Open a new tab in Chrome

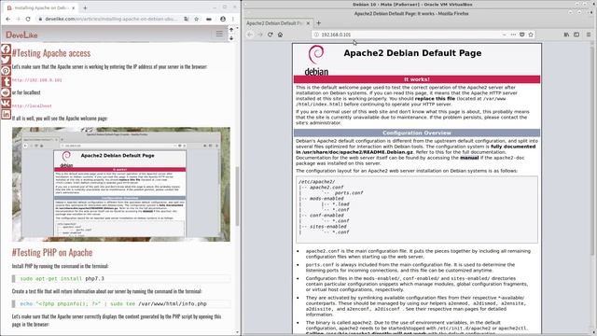[x=85, y=7]
